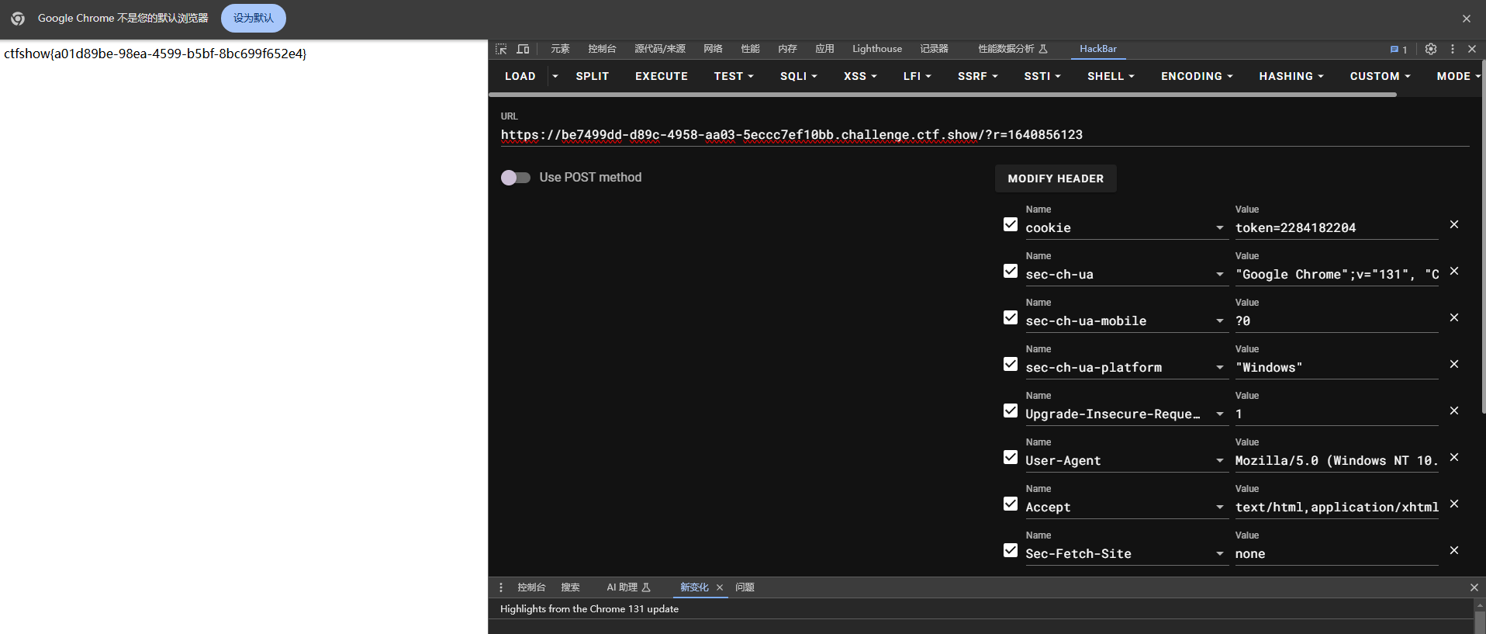Open the ENCODING dropdown menu
Image resolution: width=1486 pixels, height=634 pixels.
coord(1197,76)
